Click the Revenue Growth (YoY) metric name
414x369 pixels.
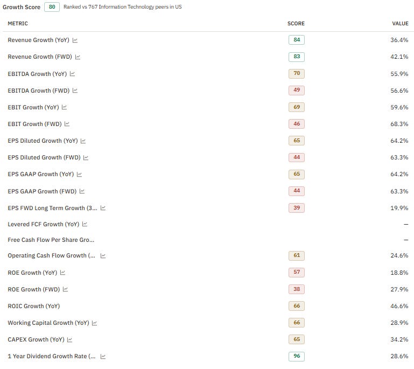39,40
